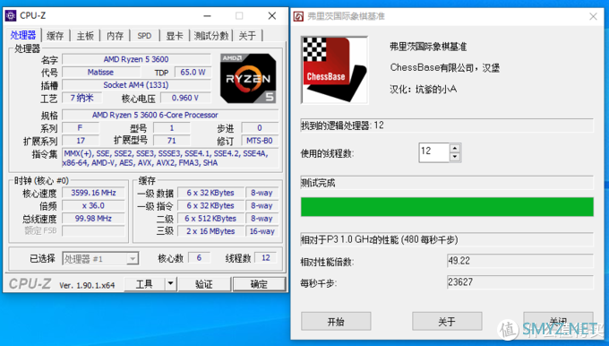Close the Fritz Chess Benchmark window
609x346 pixels.
[593, 16]
